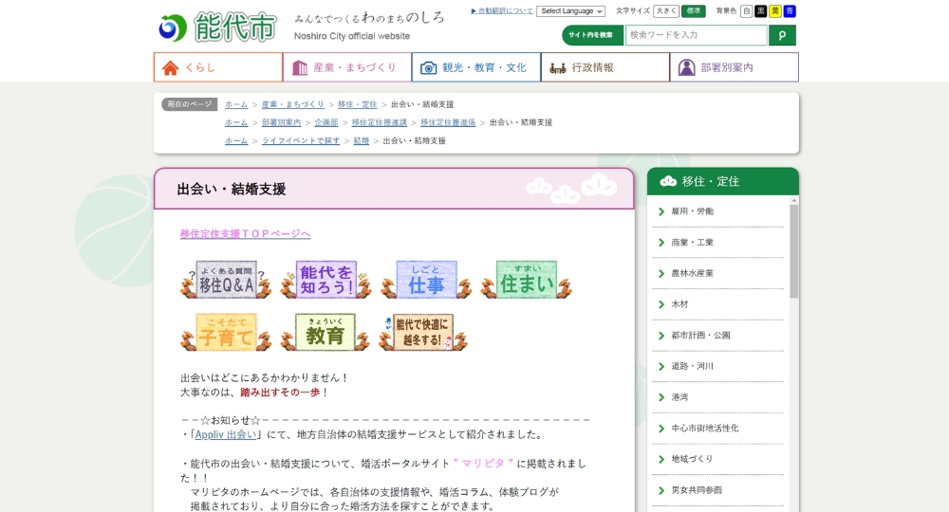Click the マリピタ link
This screenshot has width=949, height=512.
[x=483, y=463]
